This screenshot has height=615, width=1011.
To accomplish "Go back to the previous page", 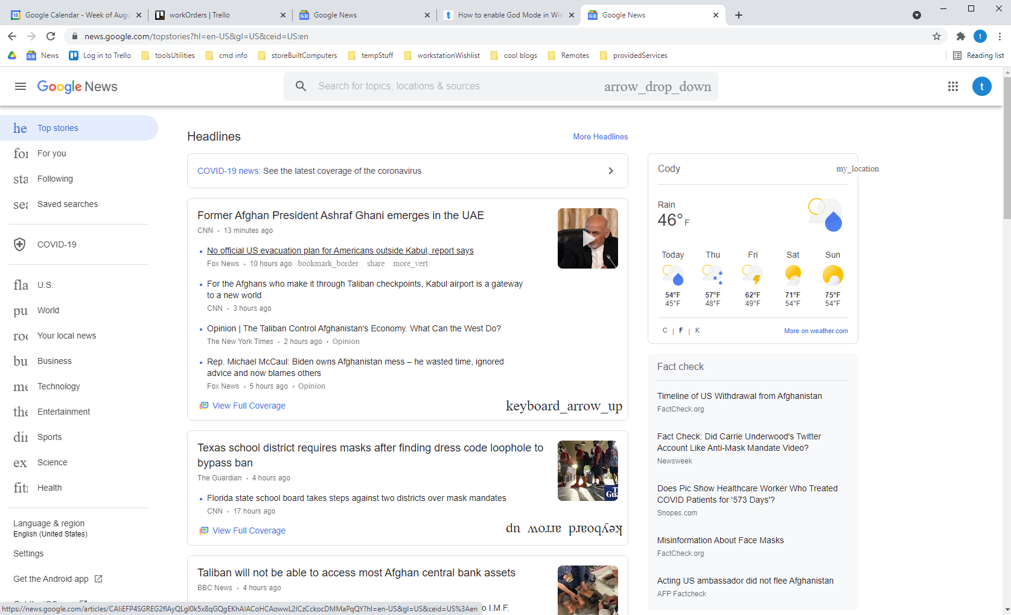I will coord(12,36).
